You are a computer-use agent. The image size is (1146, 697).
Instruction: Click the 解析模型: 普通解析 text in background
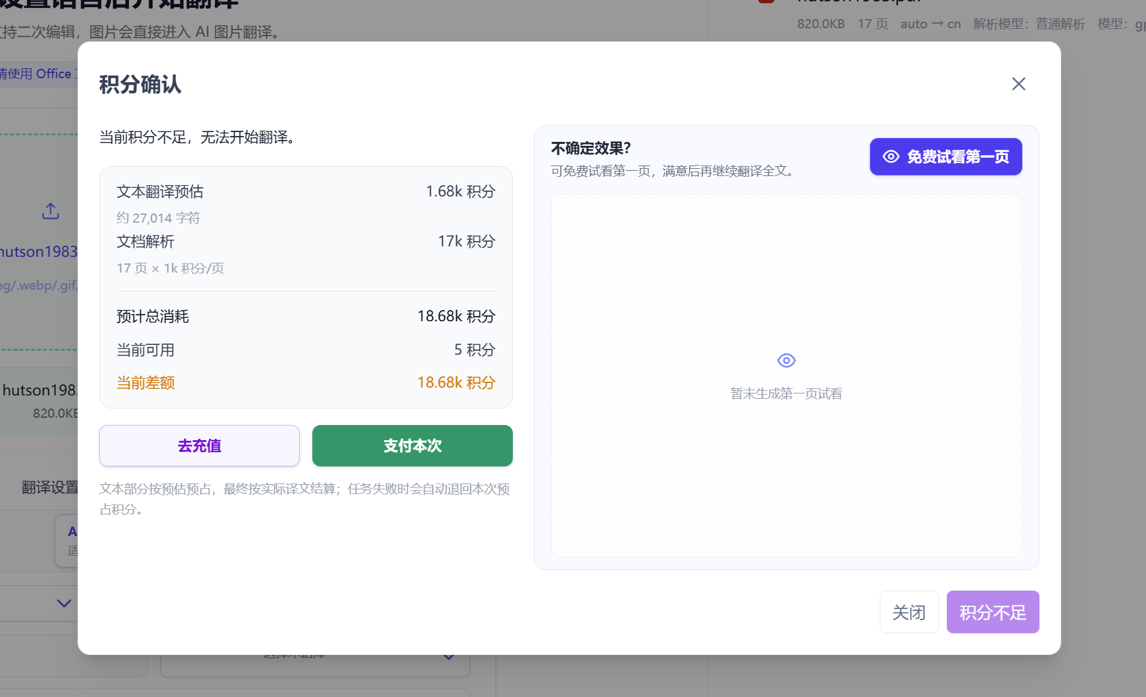[x=1029, y=24]
